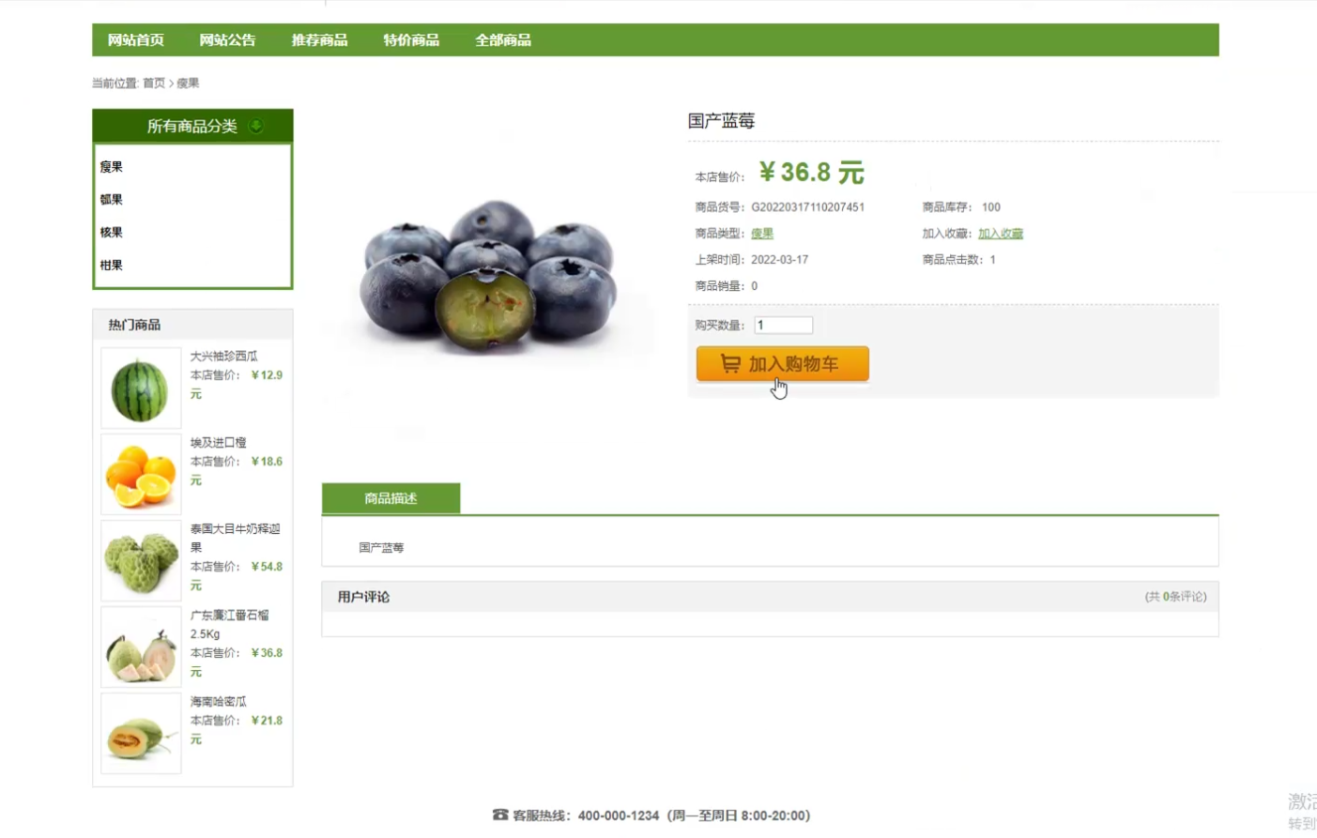Switch to the 商品描述 tab
This screenshot has width=1317, height=838.
(391, 498)
